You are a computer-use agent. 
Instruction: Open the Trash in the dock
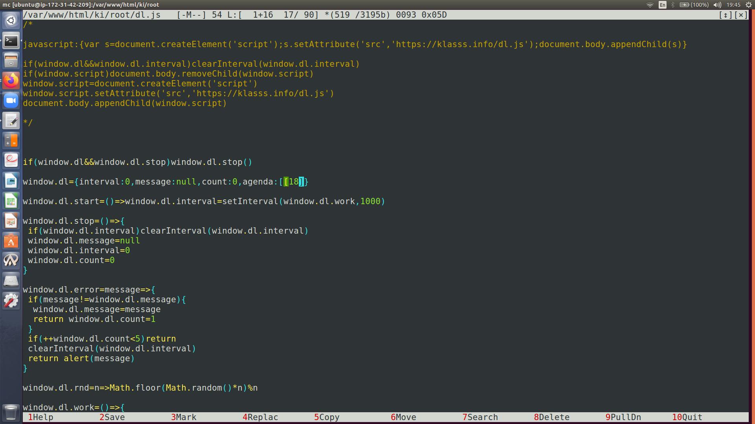[11, 412]
